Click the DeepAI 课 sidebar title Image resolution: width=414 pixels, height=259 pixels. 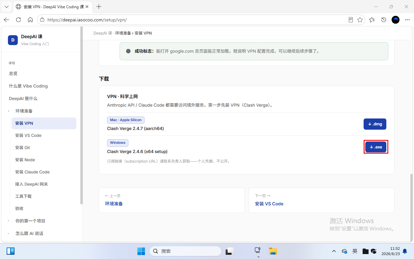pyautogui.click(x=32, y=37)
